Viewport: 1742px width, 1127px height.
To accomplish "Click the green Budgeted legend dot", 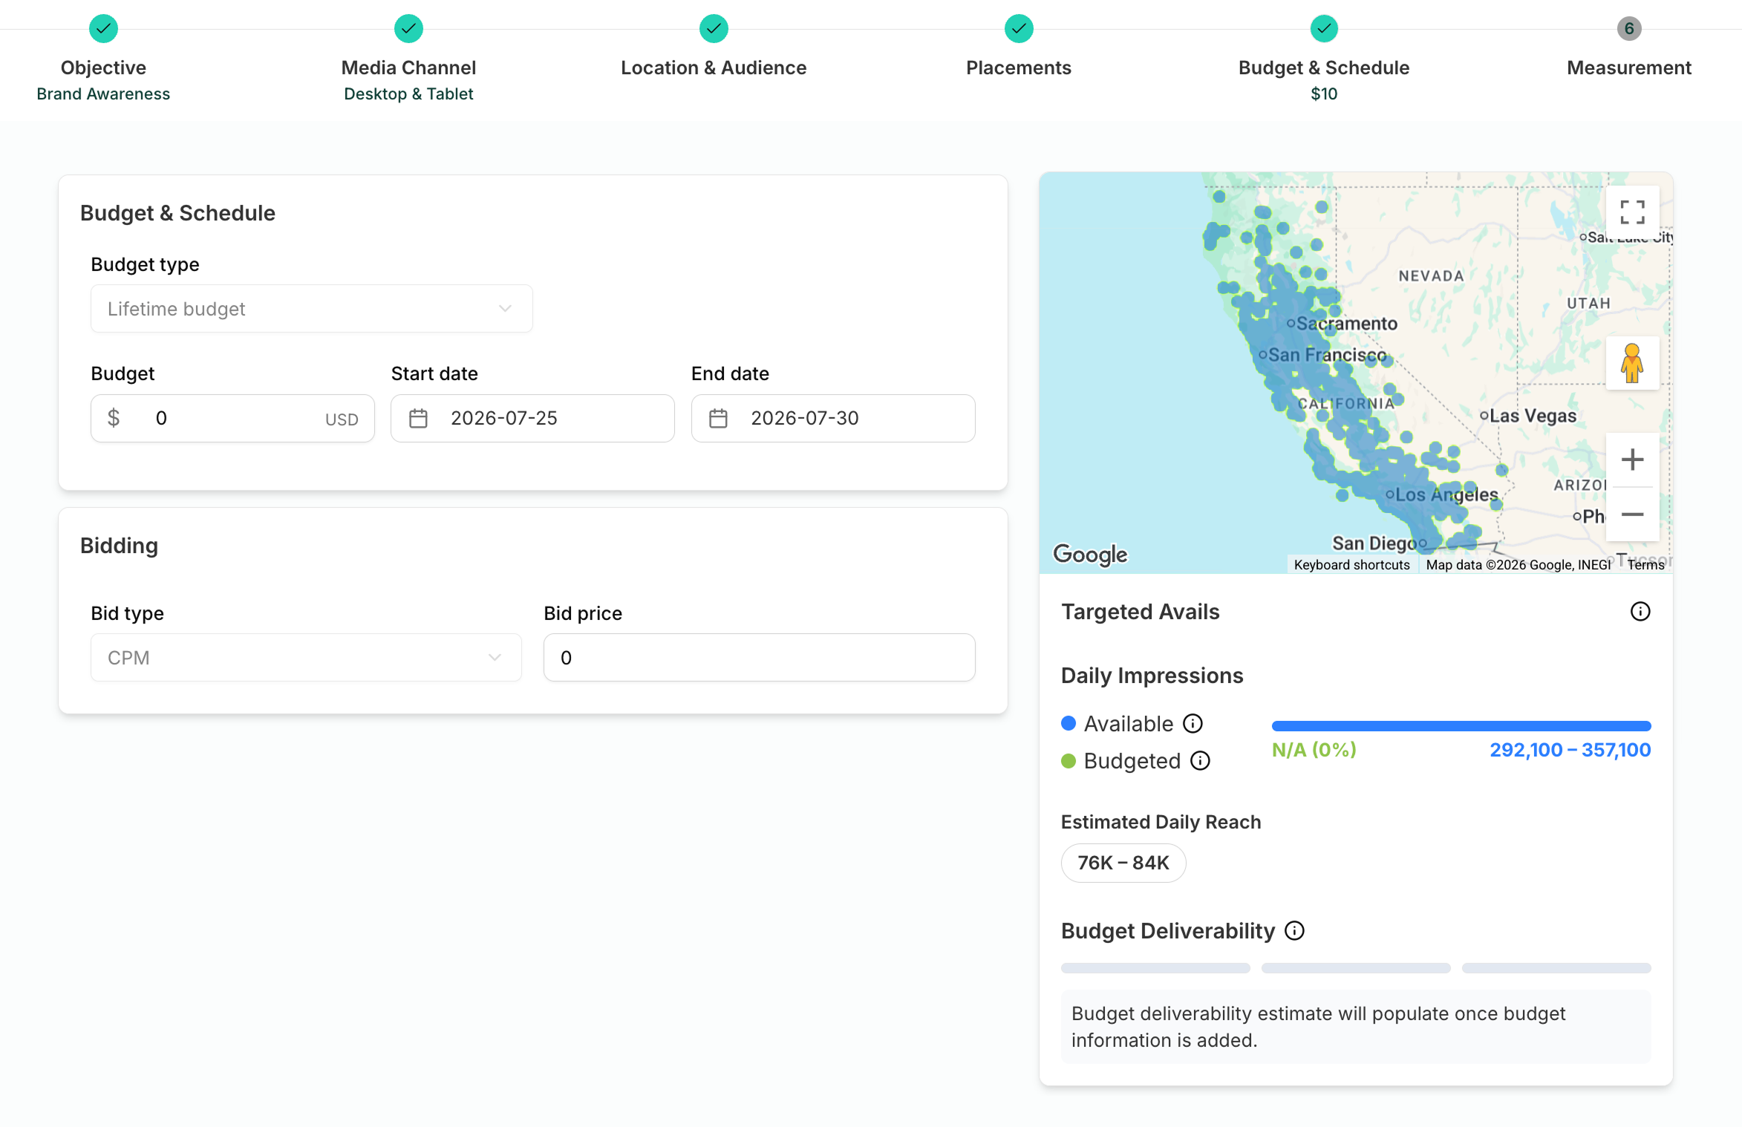I will [1069, 761].
